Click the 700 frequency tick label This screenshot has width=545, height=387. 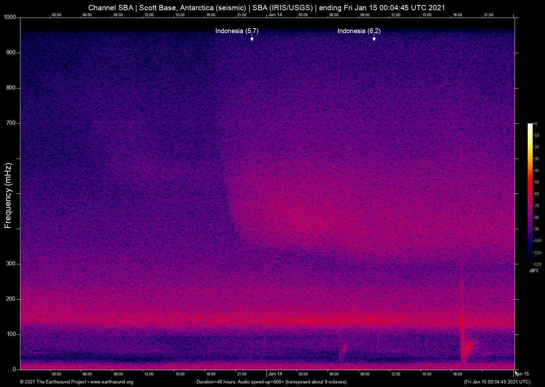pyautogui.click(x=11, y=123)
